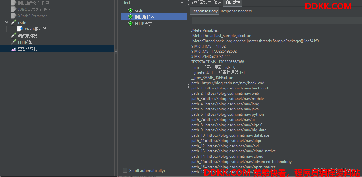
Task: Click the path_5 nav/java line
Action: click(x=225, y=109)
